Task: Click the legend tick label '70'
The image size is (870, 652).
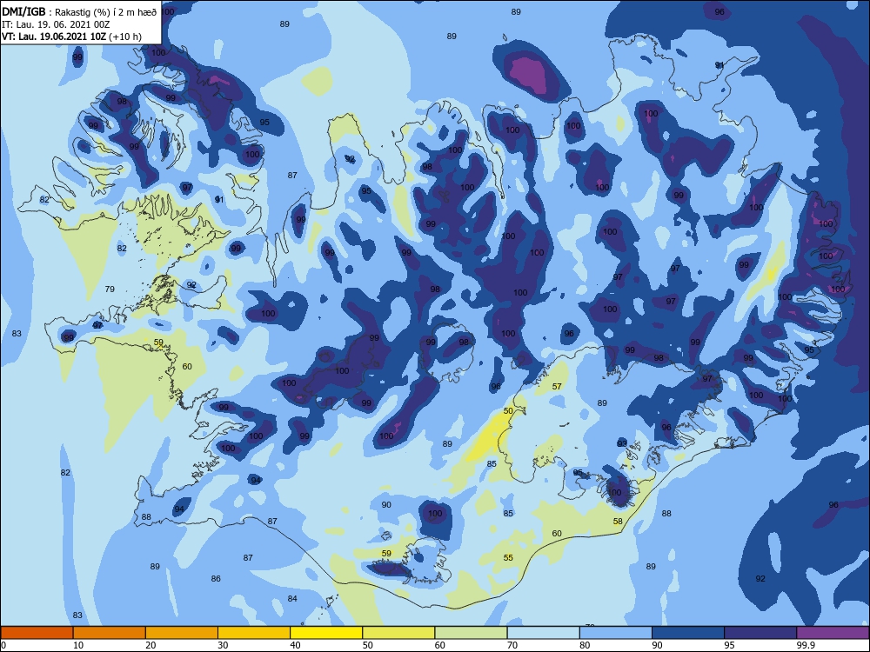Action: (512, 645)
